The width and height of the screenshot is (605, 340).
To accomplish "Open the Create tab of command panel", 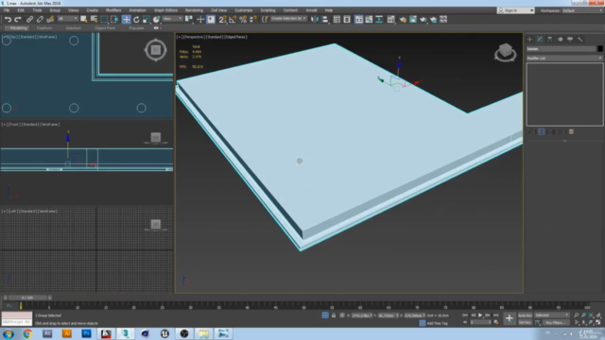I will click(529, 40).
